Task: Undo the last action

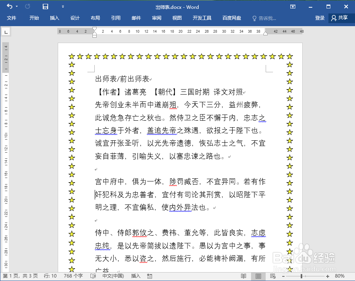Action: 9,7
